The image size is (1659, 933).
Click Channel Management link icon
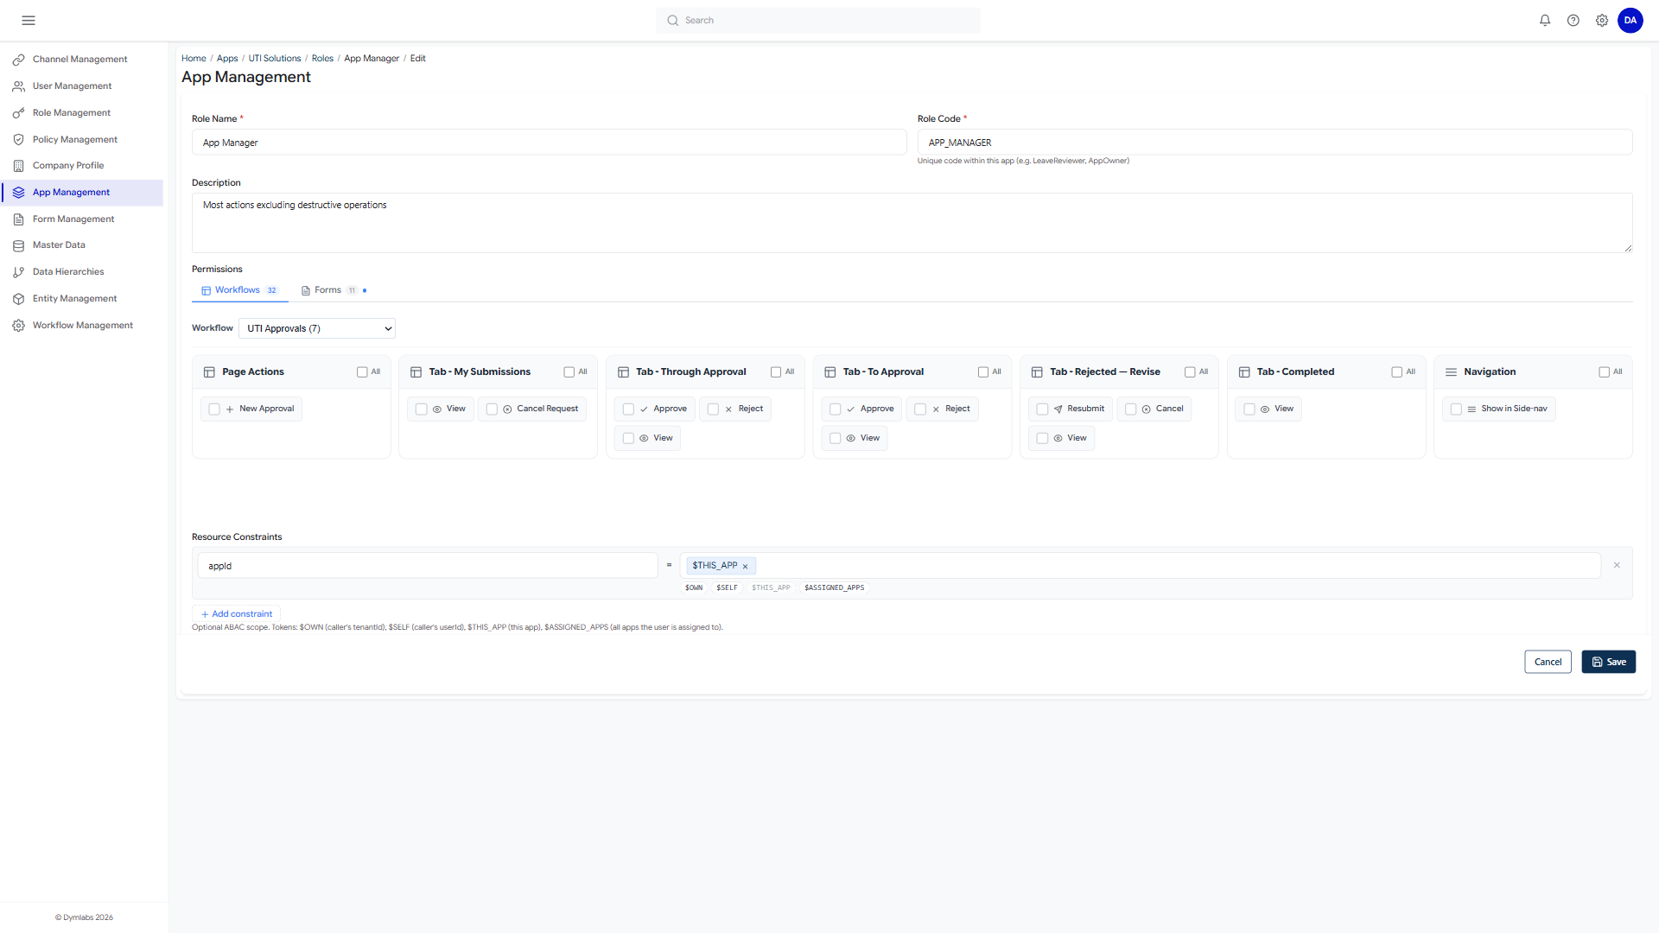tap(18, 60)
